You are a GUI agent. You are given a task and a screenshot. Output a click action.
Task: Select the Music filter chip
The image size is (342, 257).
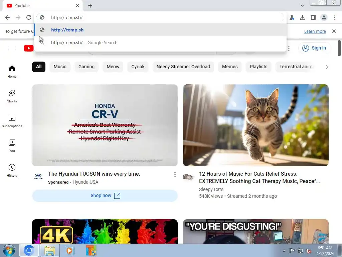[x=60, y=67]
